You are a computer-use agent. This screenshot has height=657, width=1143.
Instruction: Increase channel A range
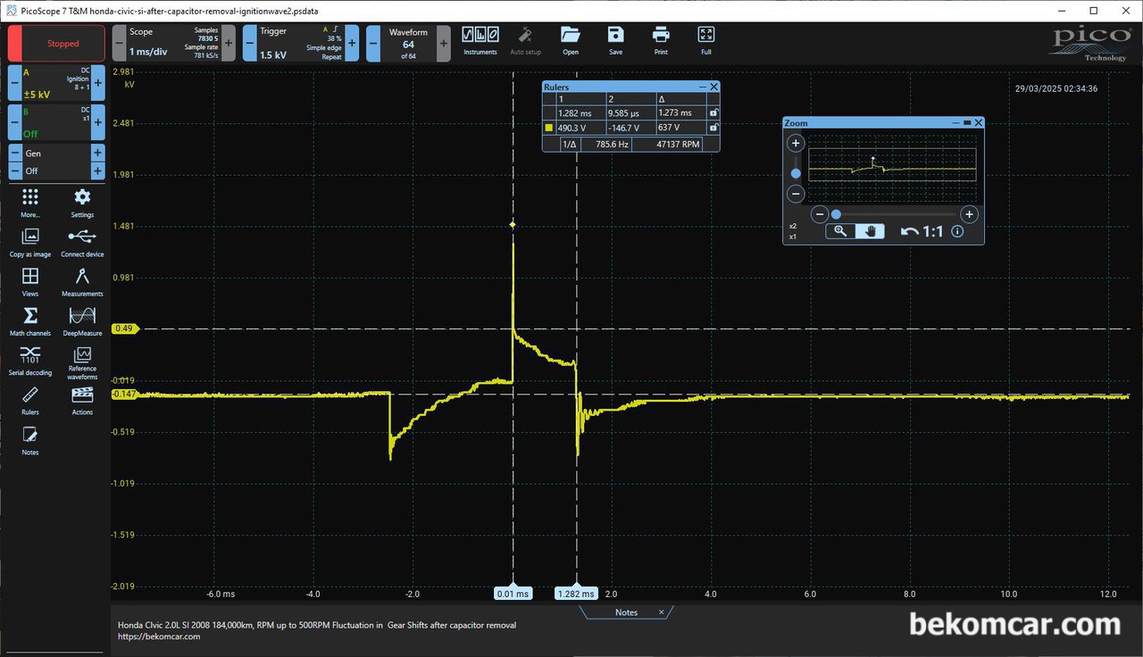98,83
